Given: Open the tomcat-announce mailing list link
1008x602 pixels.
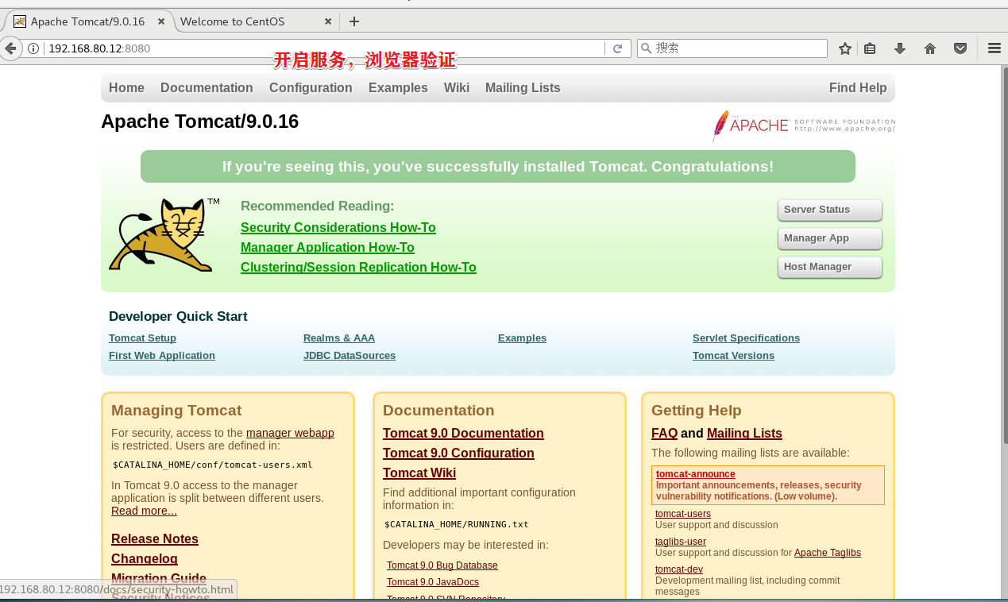Looking at the screenshot, I should coord(696,474).
